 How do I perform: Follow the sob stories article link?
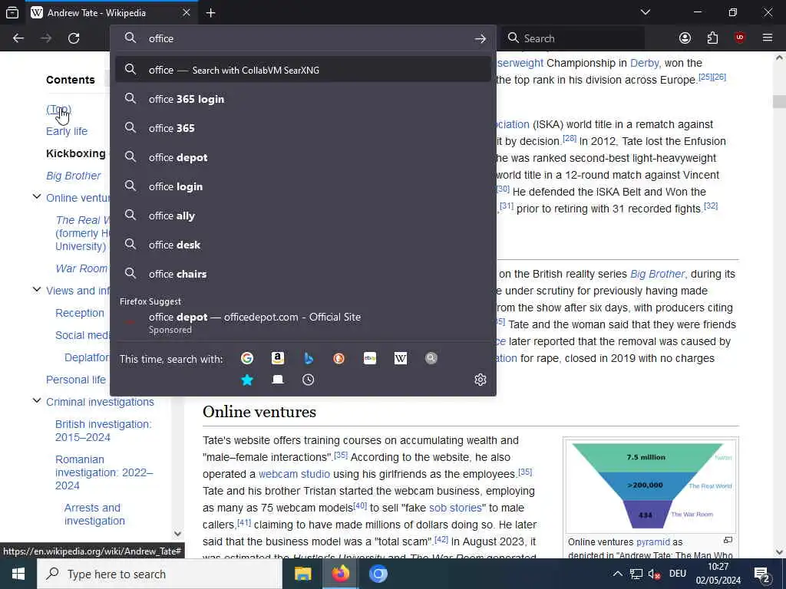[454, 508]
